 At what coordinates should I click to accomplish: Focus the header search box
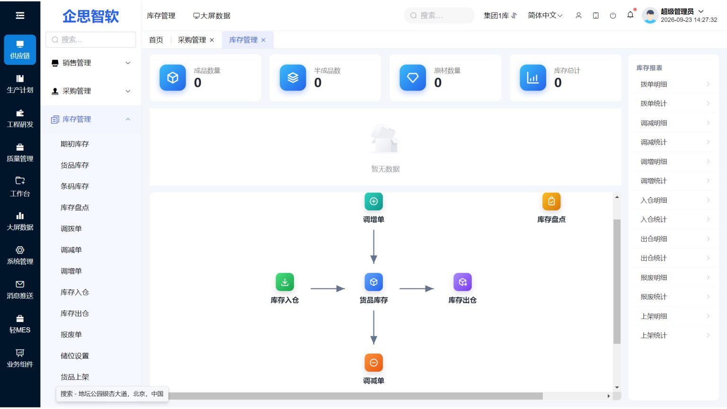click(x=439, y=16)
